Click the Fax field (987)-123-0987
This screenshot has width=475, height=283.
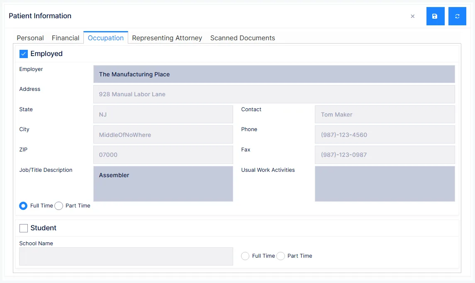[385, 155]
